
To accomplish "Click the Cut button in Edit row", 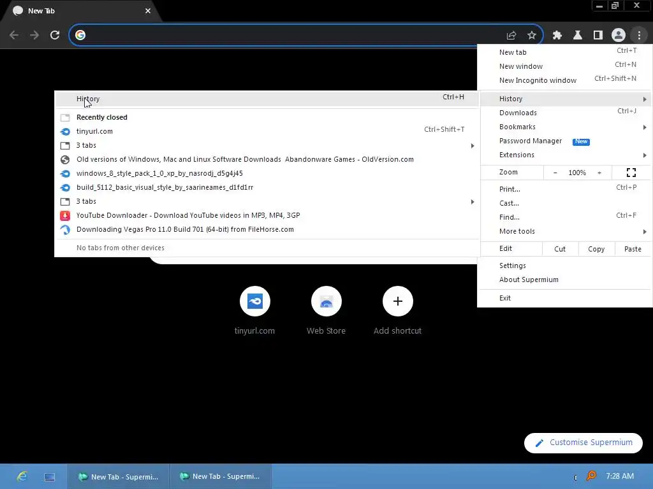I will coord(560,249).
